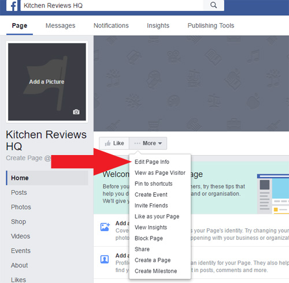This screenshot has height=283, width=289.
Task: Open the More dropdown button
Action: 148,144
